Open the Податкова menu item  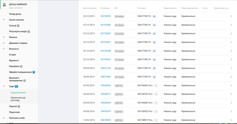coord(14,112)
